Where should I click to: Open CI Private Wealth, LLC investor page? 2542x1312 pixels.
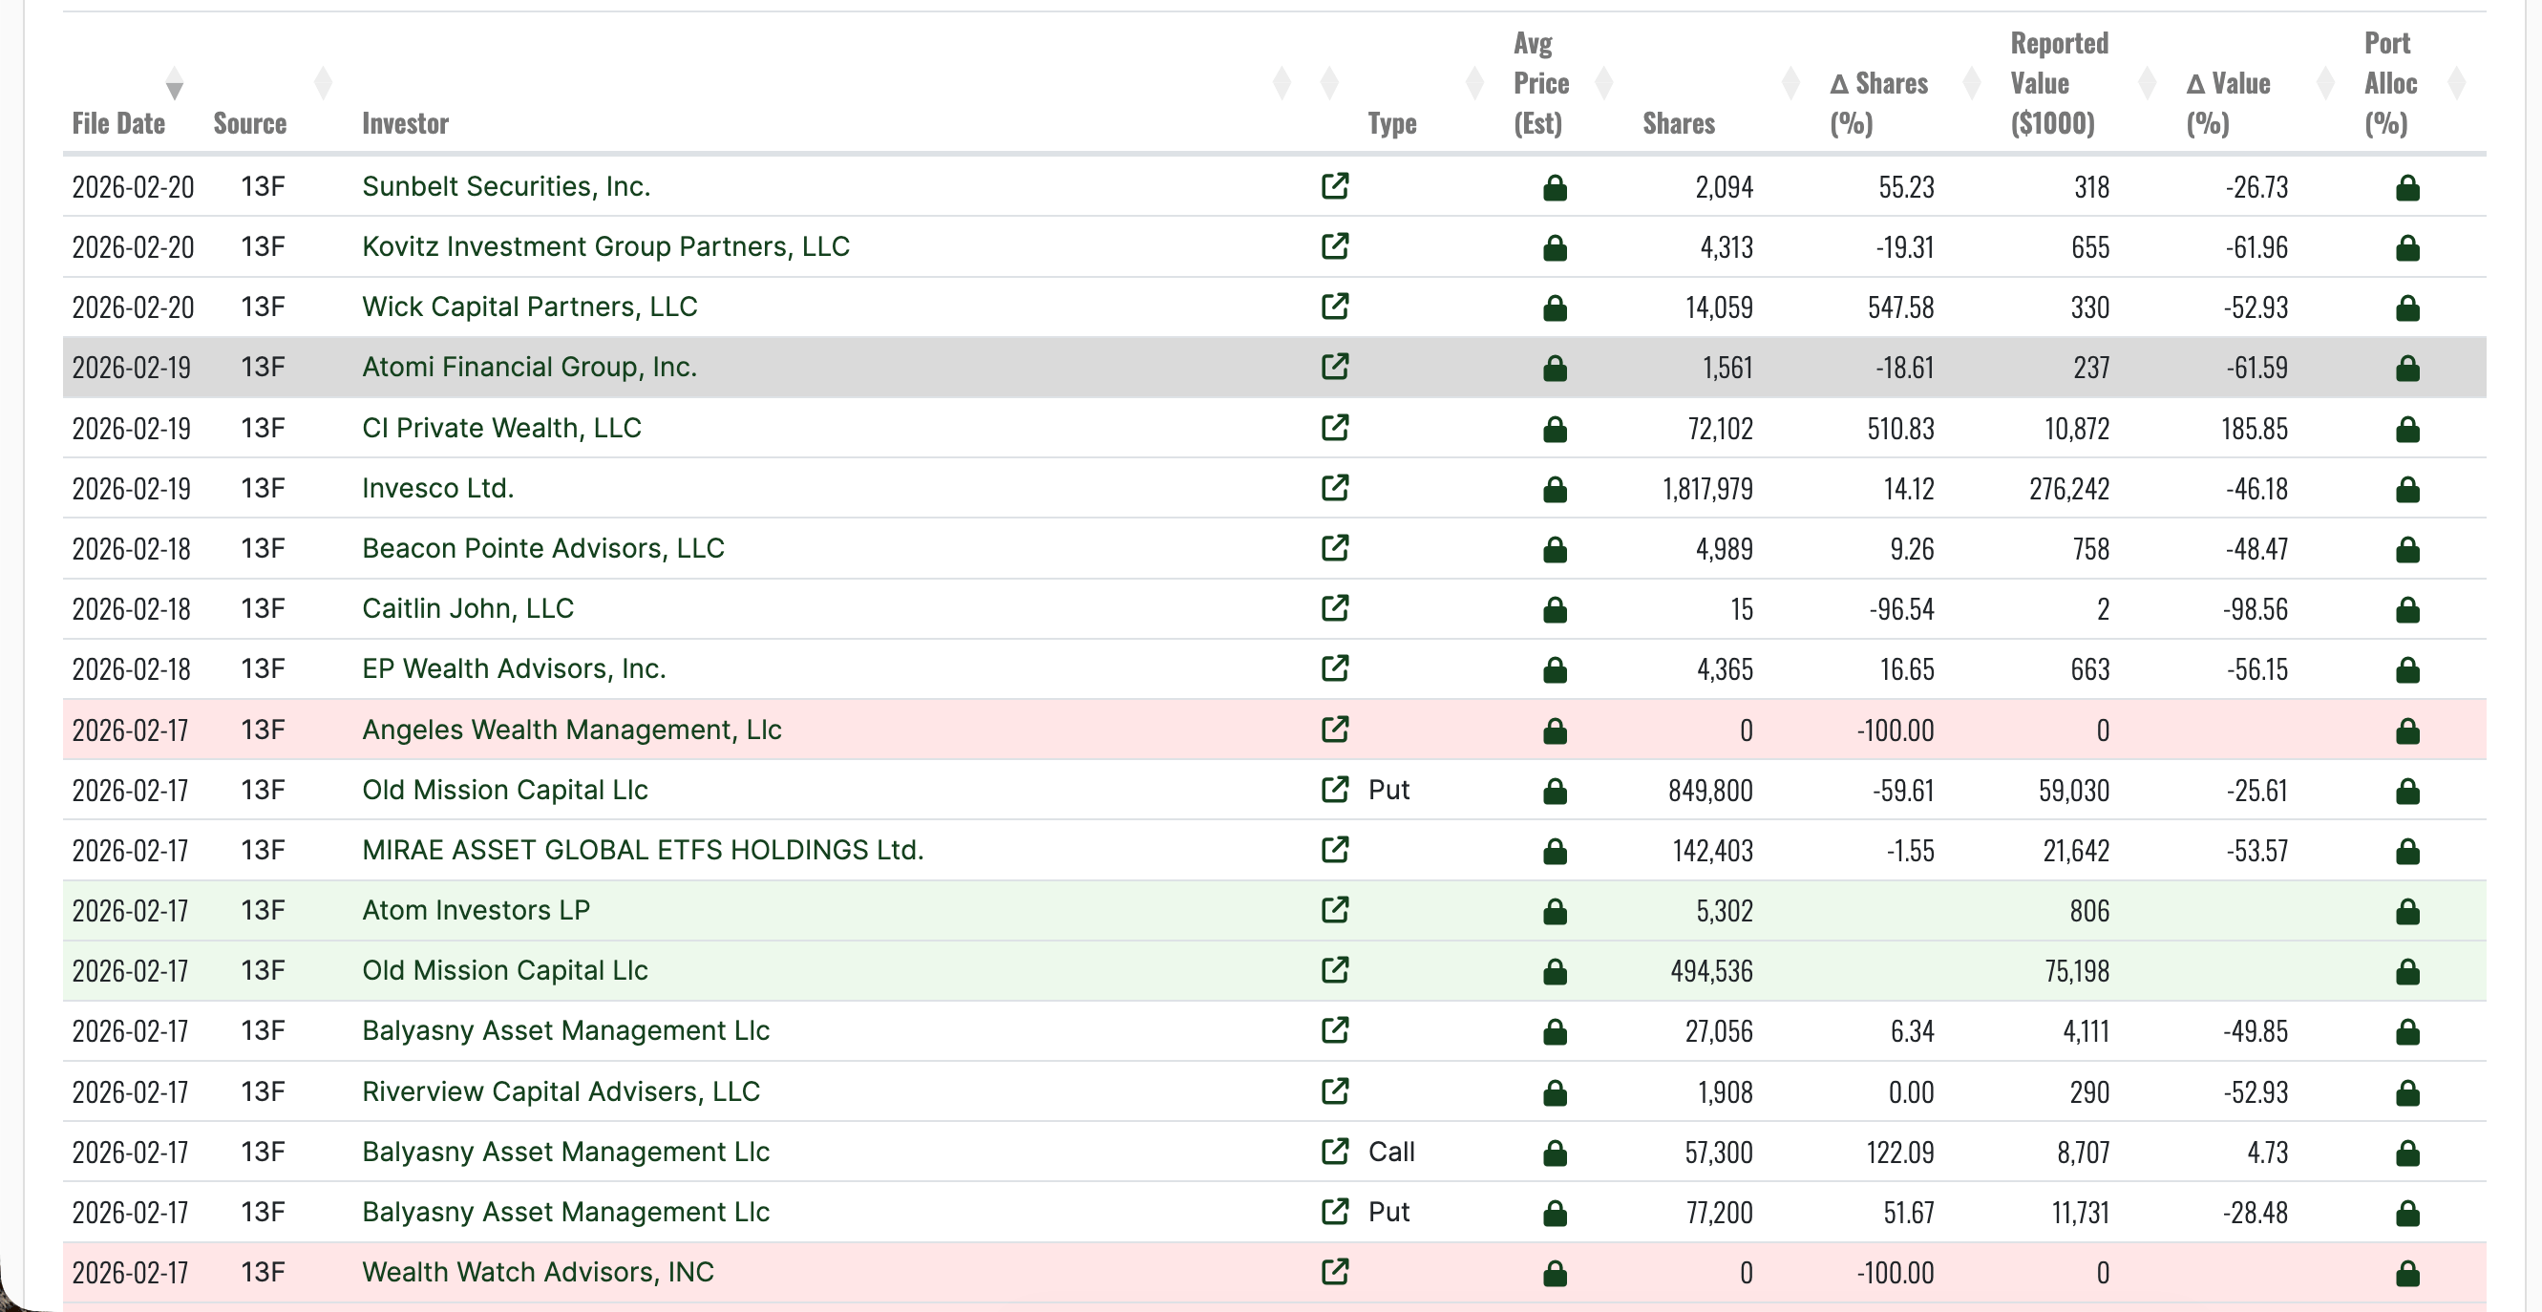tap(500, 428)
